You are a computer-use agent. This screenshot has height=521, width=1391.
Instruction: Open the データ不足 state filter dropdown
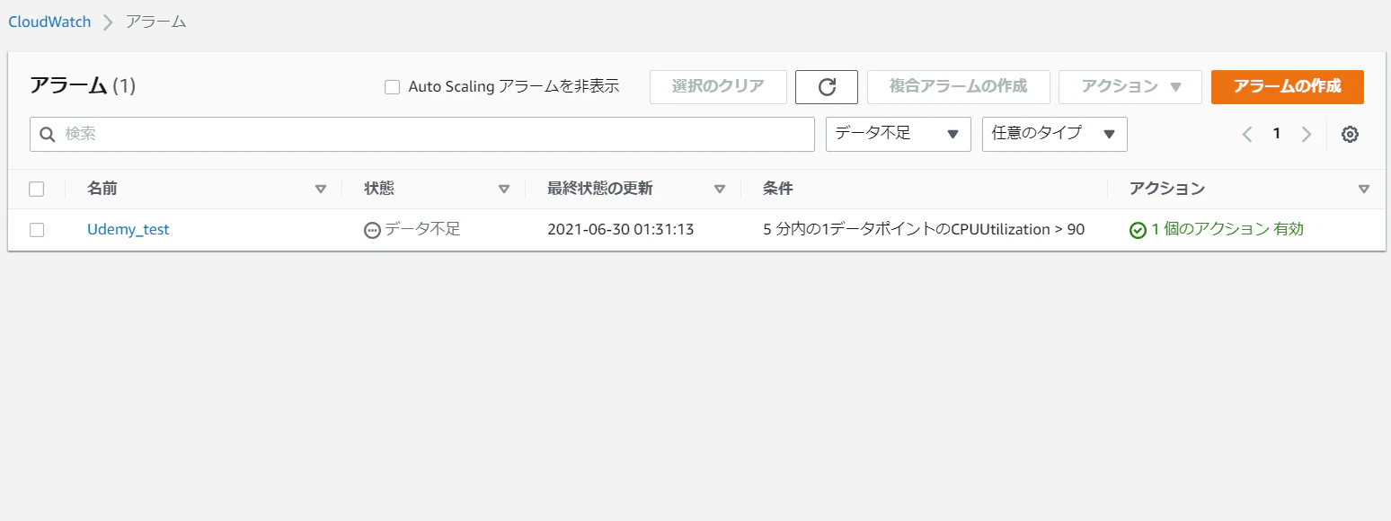coord(899,134)
